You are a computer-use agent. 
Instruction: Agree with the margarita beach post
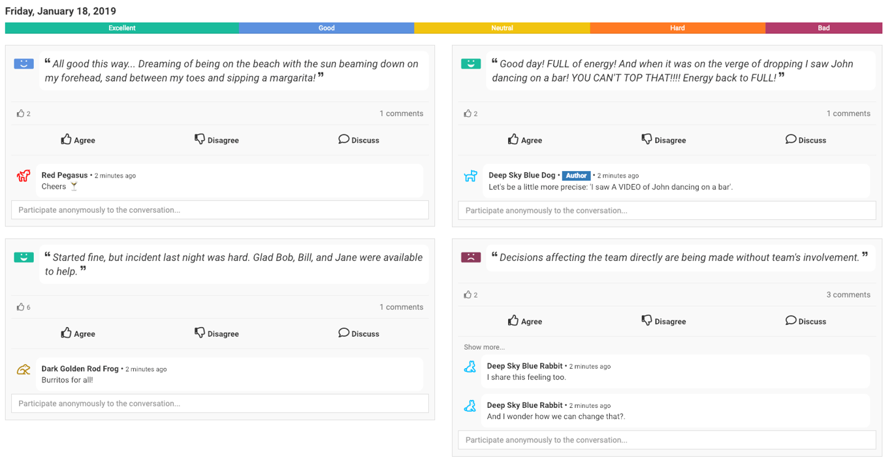pos(78,140)
